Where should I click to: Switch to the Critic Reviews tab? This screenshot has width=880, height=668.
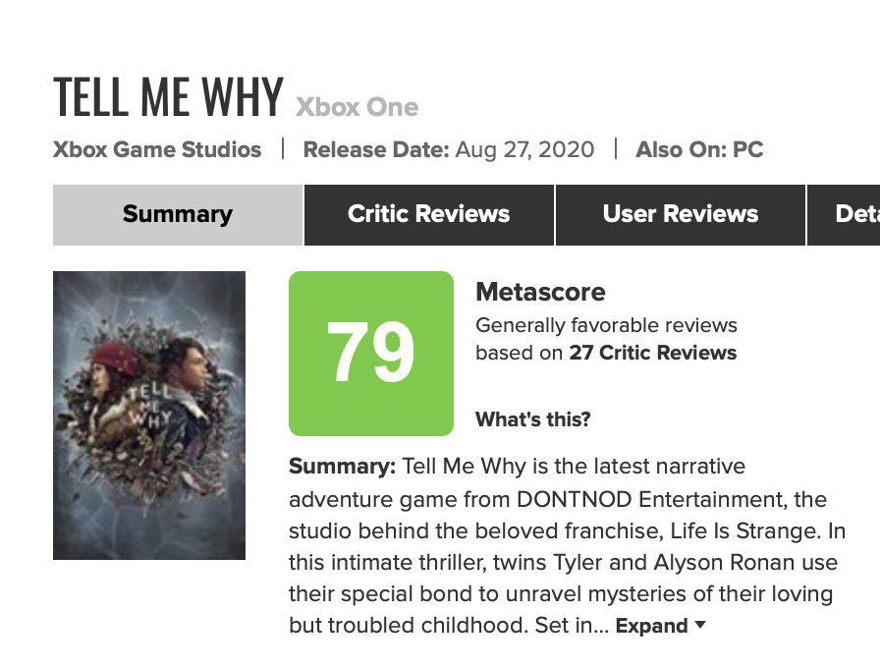(428, 214)
